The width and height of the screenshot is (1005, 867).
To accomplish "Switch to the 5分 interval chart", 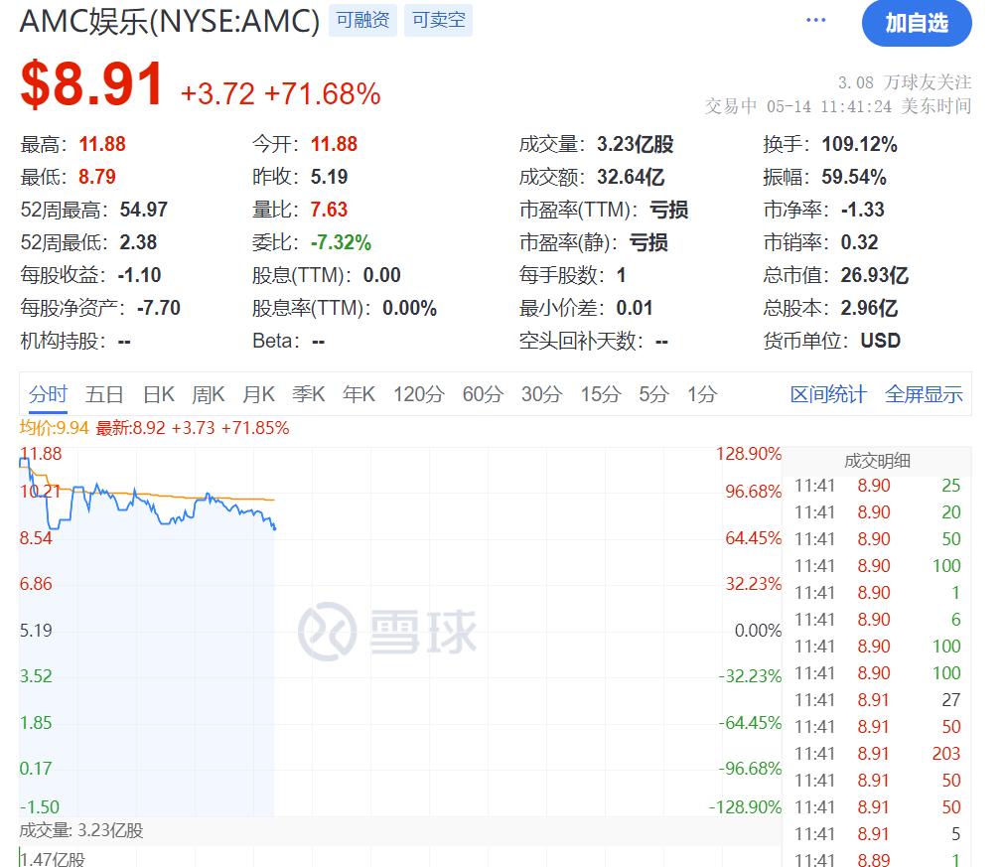I will (653, 394).
